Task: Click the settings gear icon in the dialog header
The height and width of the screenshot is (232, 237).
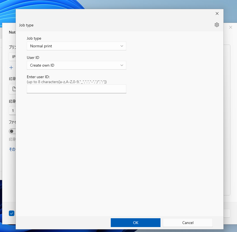Action: [x=217, y=25]
